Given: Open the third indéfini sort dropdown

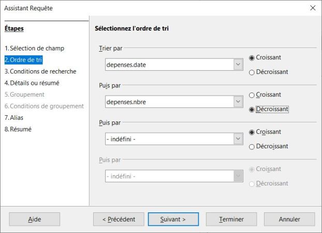Looking at the screenshot, I should click(238, 139).
